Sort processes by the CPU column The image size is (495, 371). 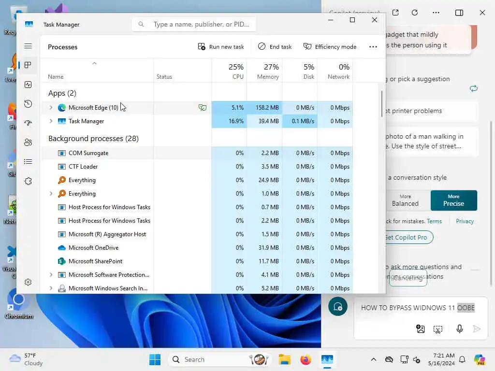[x=229, y=71]
